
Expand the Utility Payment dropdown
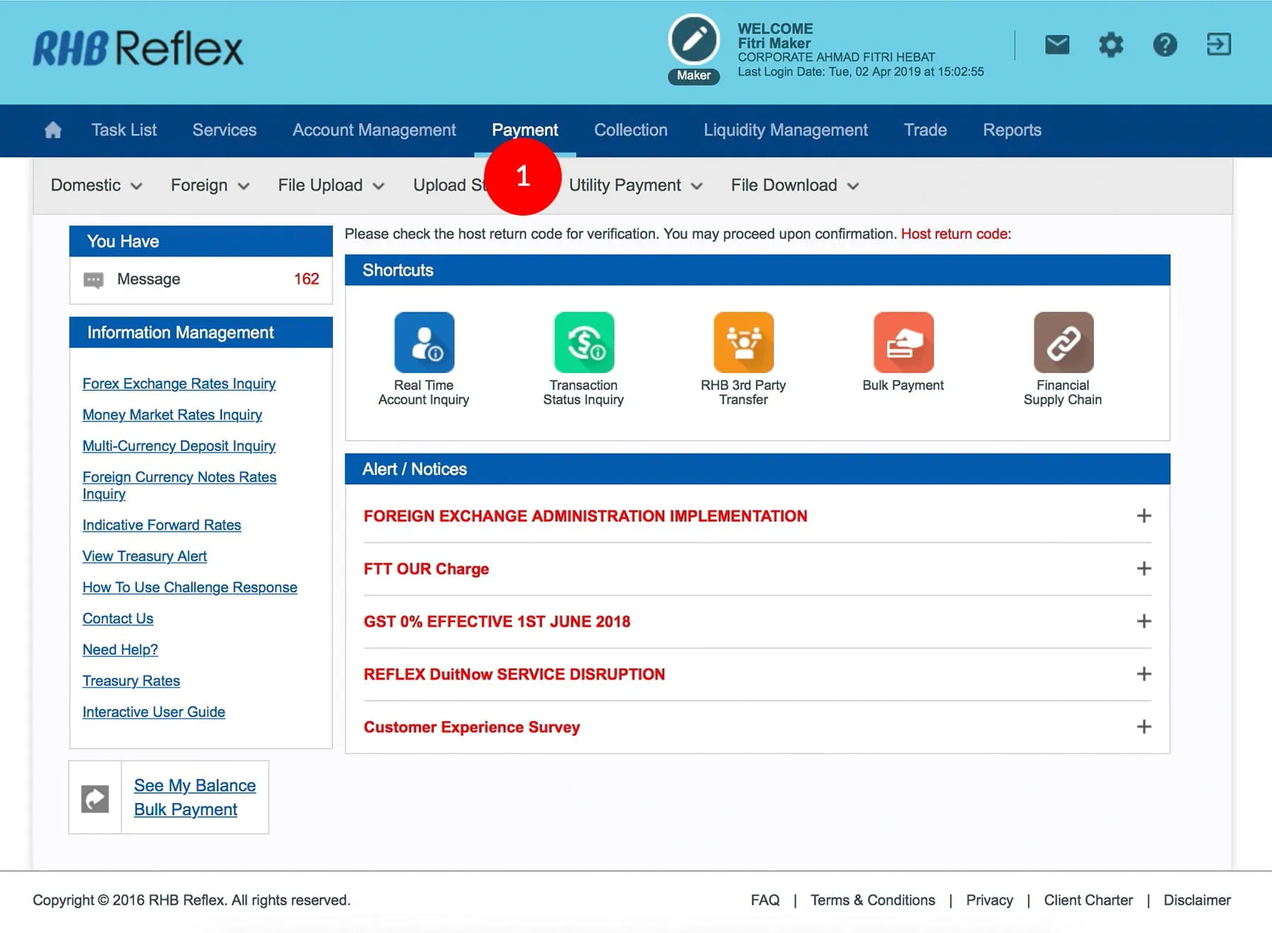[x=635, y=185]
